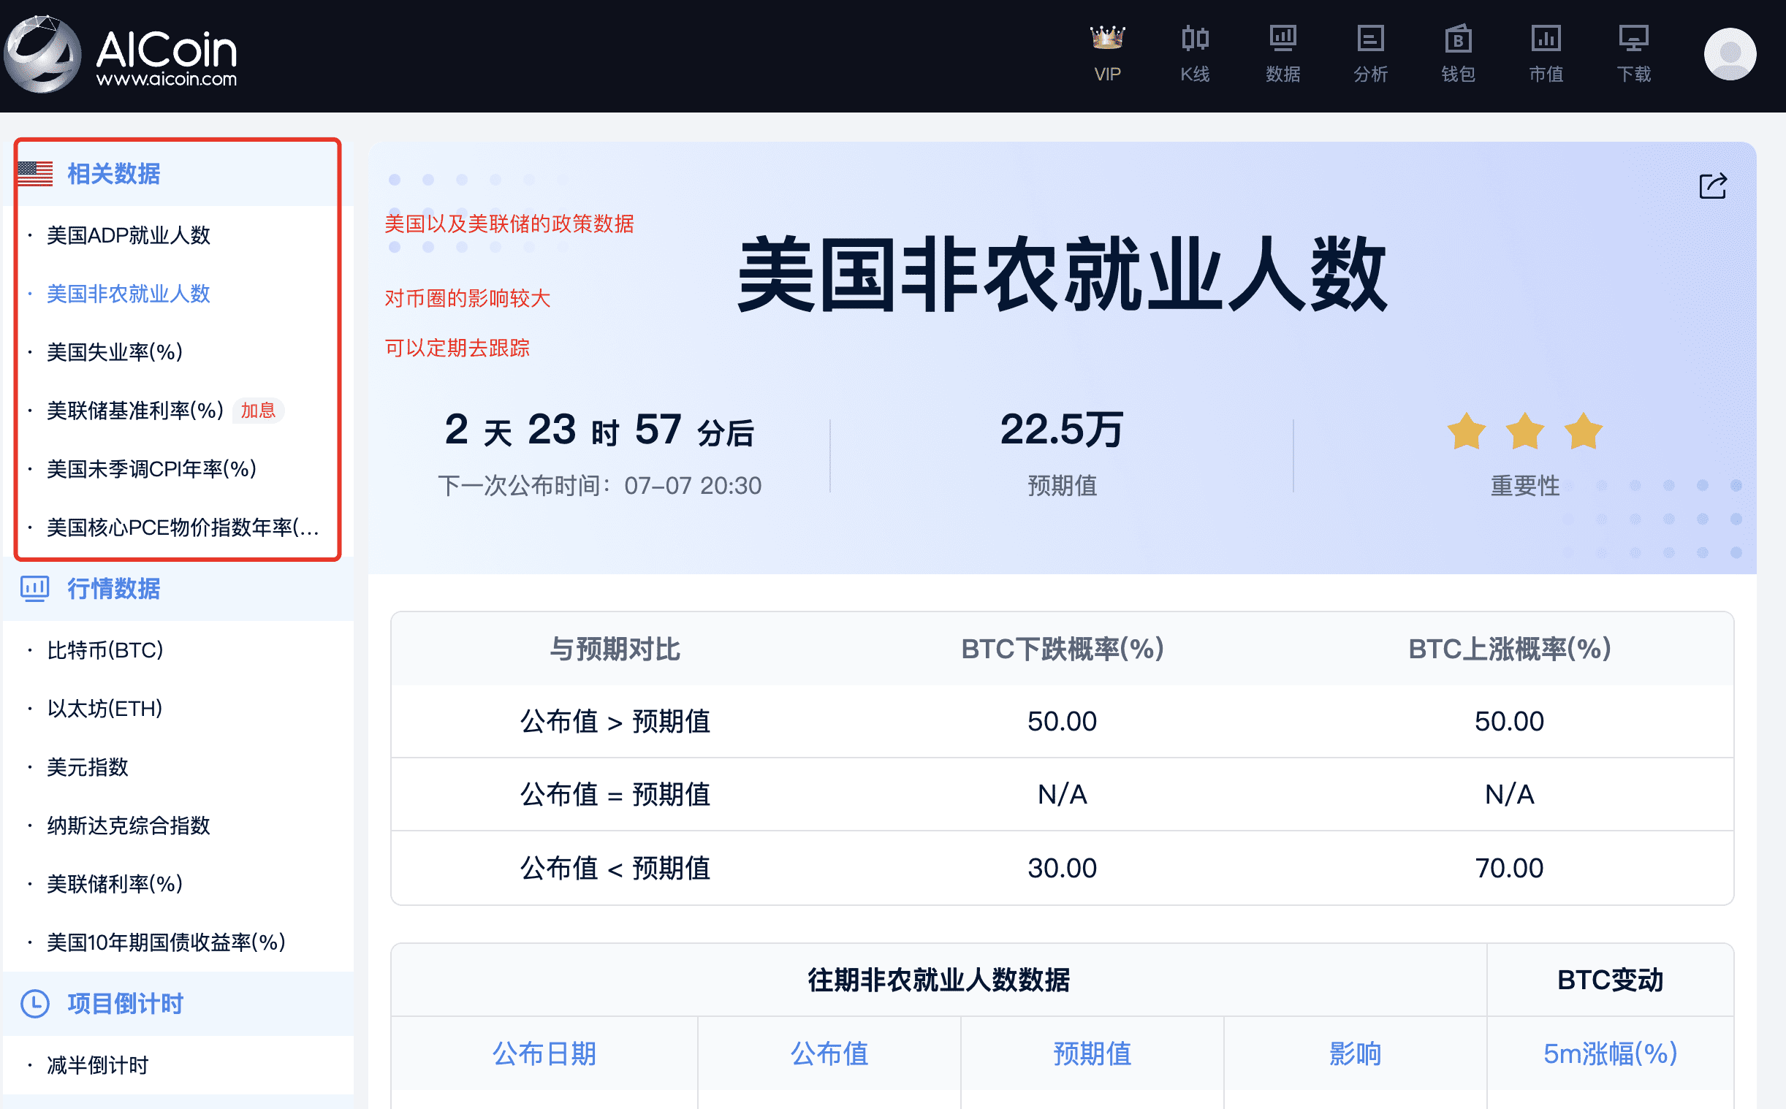Click the BTC下跌概率(%) column header

1062,649
